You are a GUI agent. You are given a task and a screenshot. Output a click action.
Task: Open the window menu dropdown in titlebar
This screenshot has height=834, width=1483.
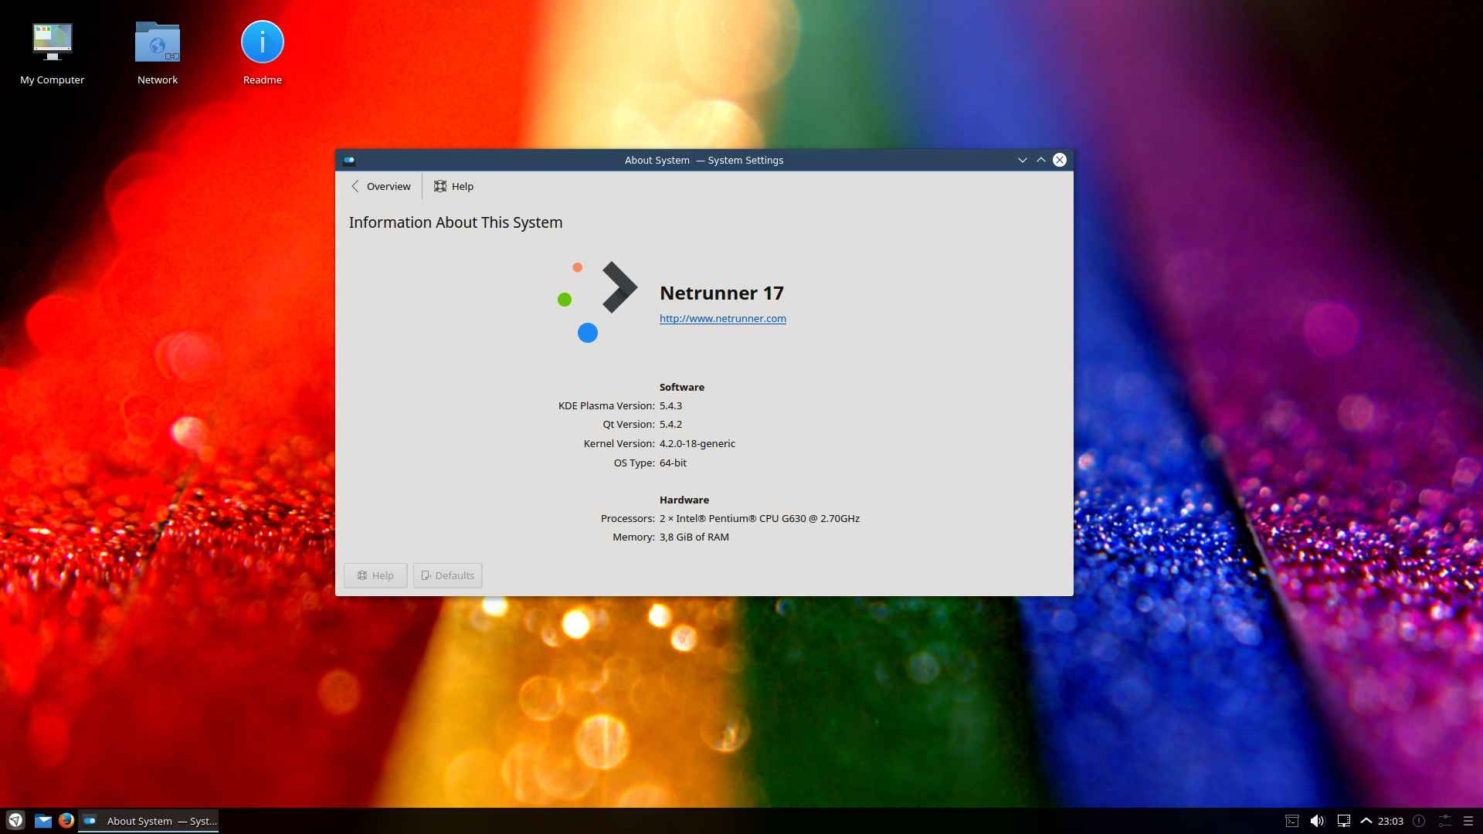(x=1022, y=160)
